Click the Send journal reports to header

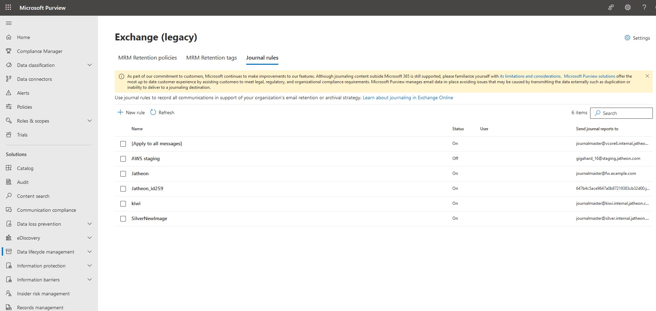point(597,129)
